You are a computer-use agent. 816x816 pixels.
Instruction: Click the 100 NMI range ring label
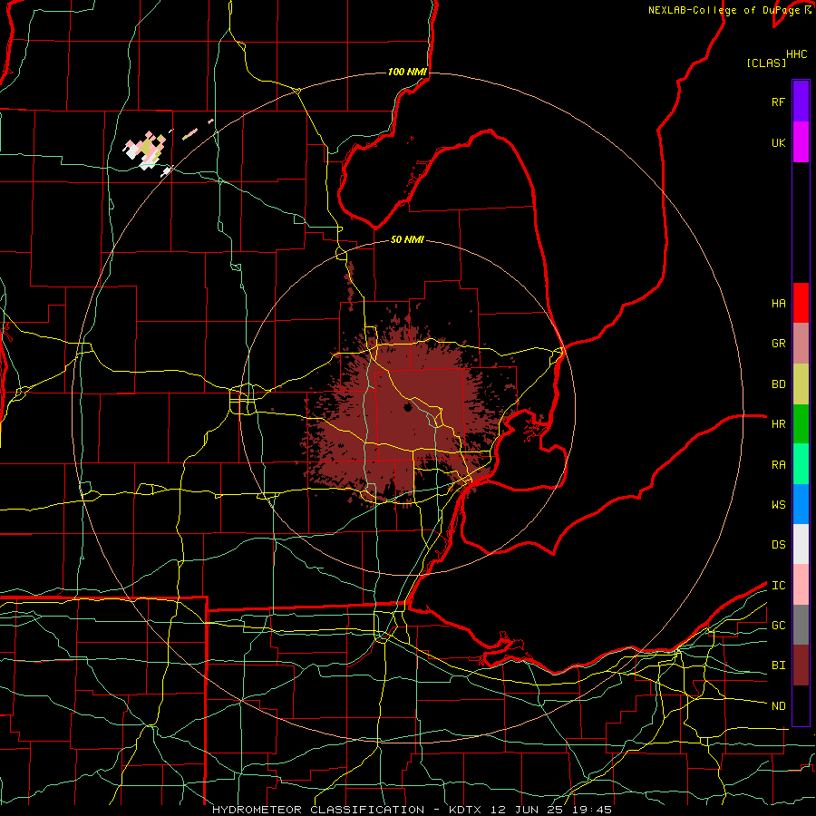tap(407, 72)
